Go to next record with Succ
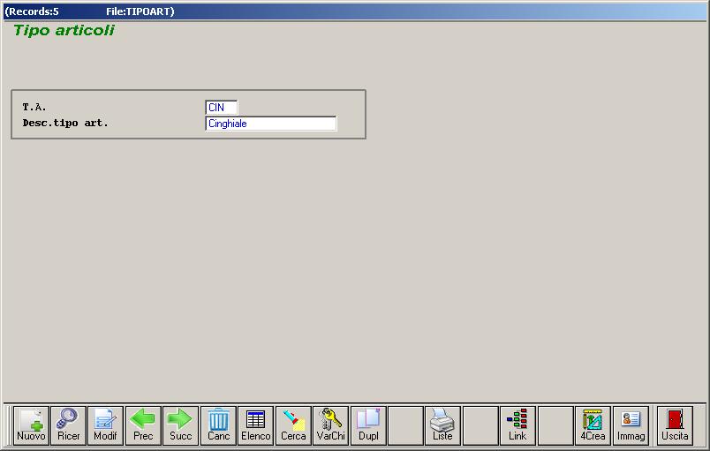The image size is (710, 451). point(181,425)
